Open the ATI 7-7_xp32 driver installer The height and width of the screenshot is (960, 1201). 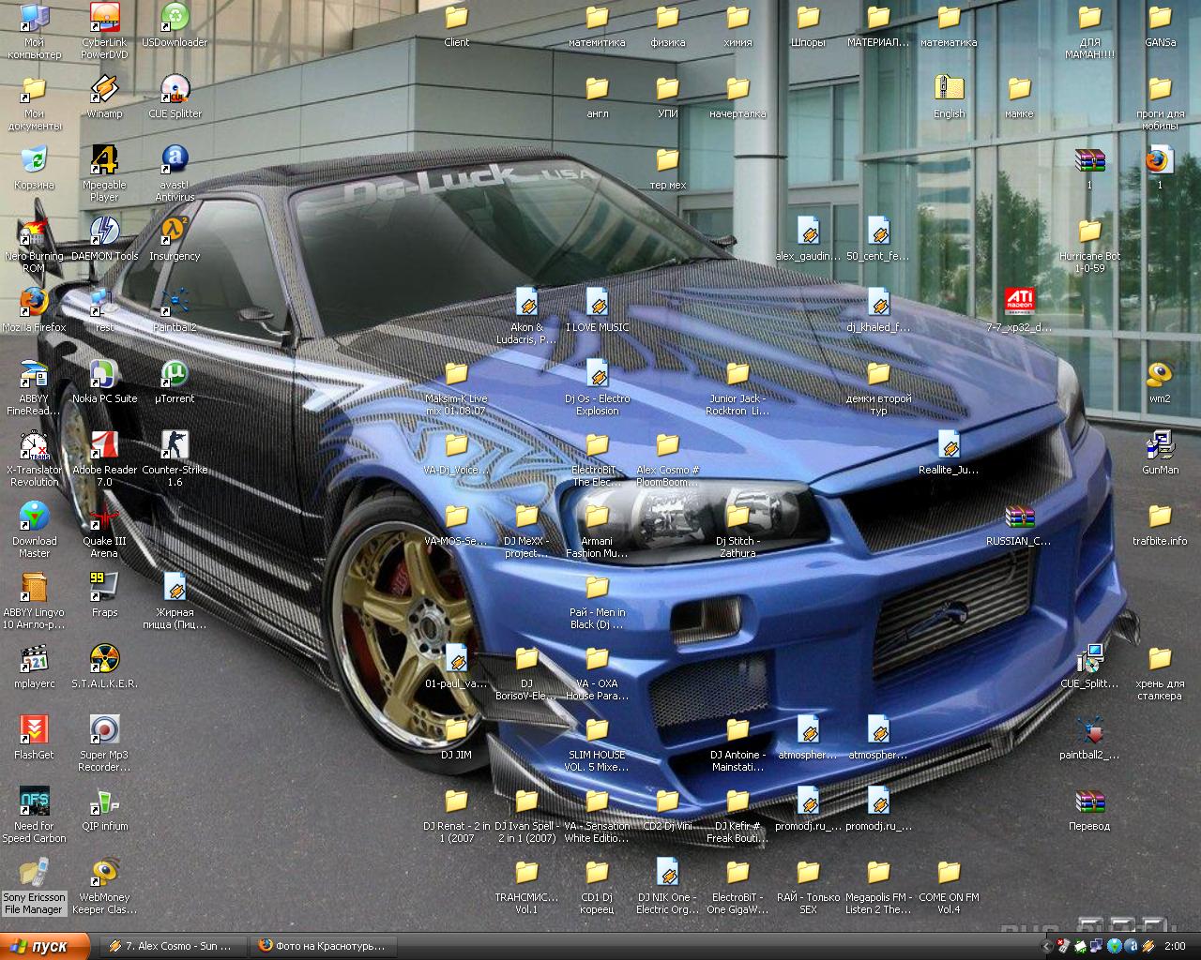1019,310
